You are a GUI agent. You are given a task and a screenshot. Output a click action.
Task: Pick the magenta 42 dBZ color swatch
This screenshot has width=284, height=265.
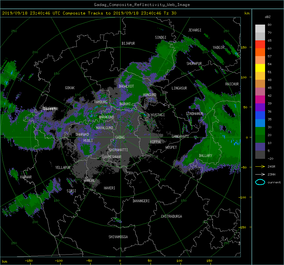pyautogui.click(x=260, y=99)
